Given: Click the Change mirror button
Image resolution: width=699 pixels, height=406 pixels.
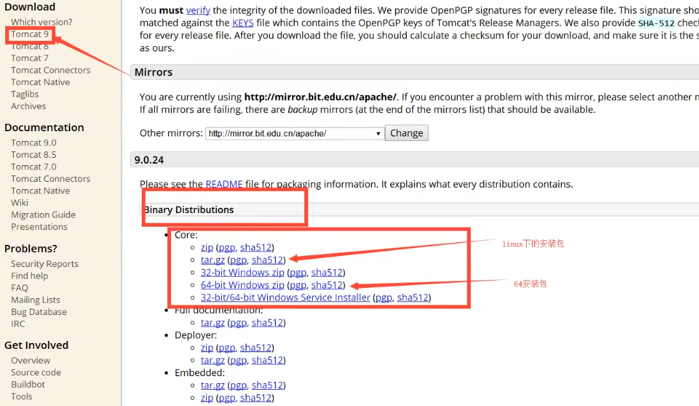Looking at the screenshot, I should point(406,133).
